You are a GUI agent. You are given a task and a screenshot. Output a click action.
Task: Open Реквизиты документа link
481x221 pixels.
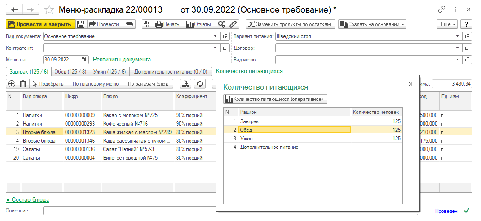122,59
